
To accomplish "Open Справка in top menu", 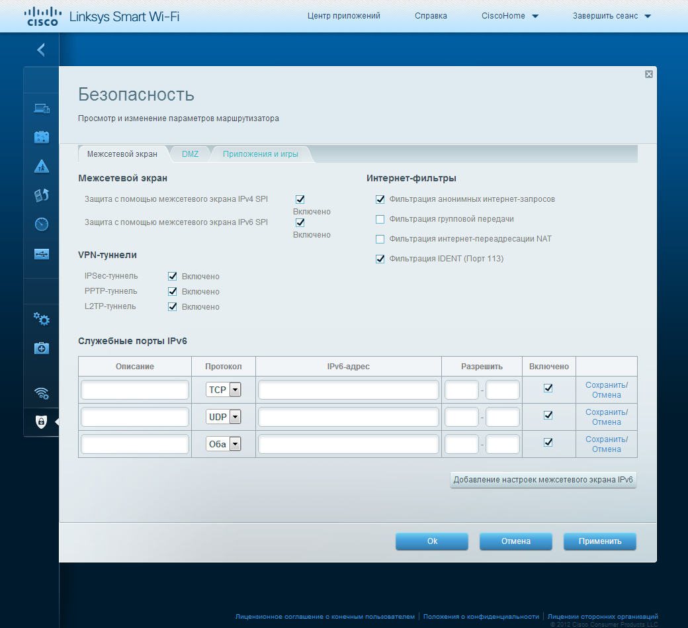I will pyautogui.click(x=431, y=16).
